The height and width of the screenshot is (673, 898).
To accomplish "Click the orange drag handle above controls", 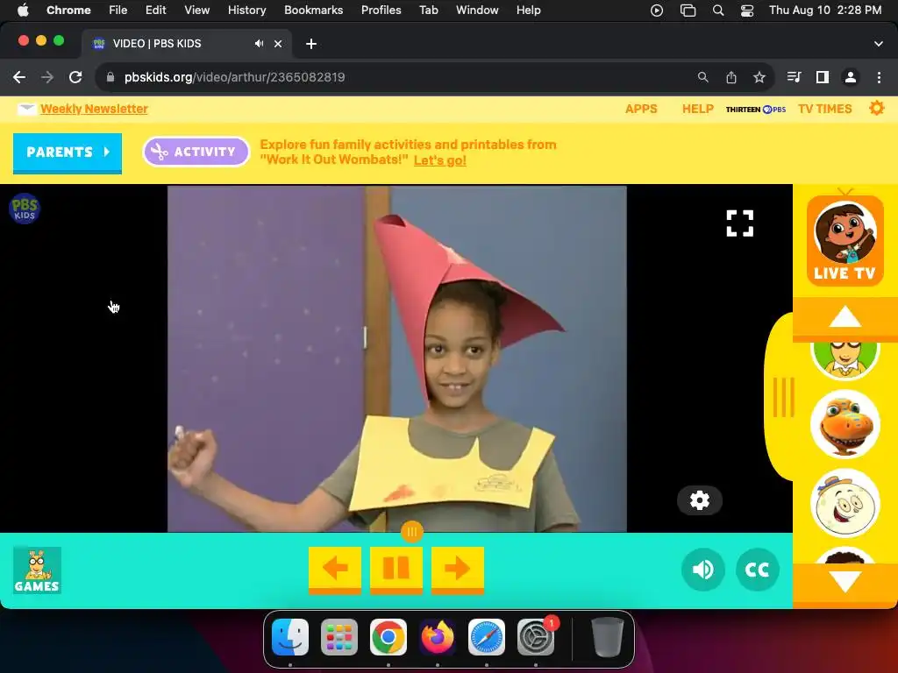I will click(412, 532).
